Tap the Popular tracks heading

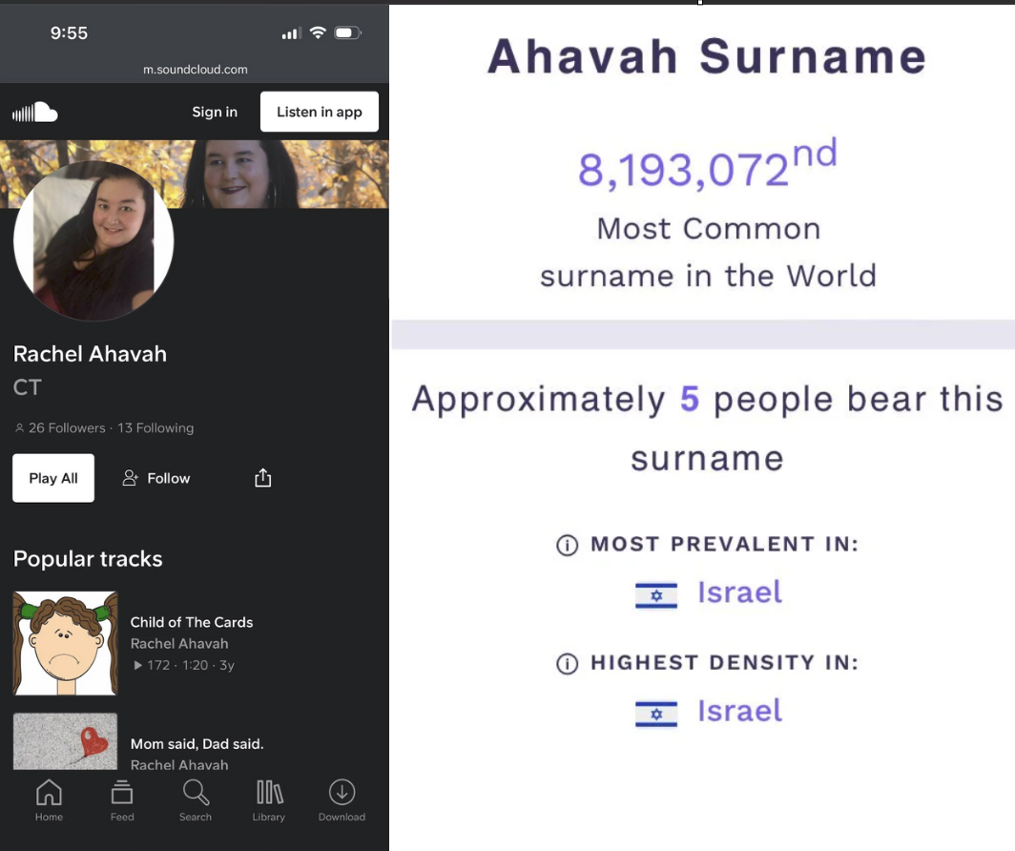88,558
